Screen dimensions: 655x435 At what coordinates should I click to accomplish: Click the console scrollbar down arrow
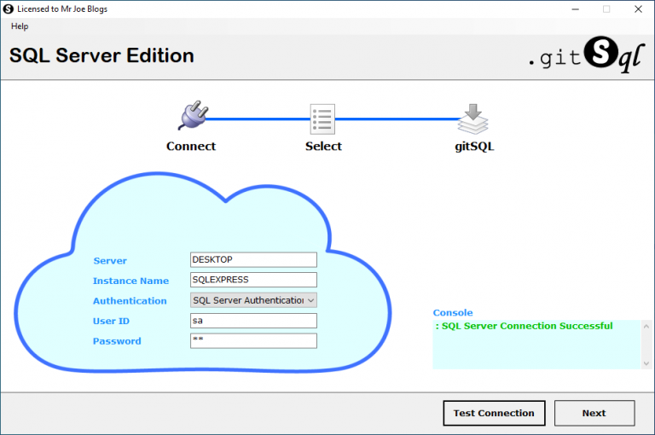646,363
